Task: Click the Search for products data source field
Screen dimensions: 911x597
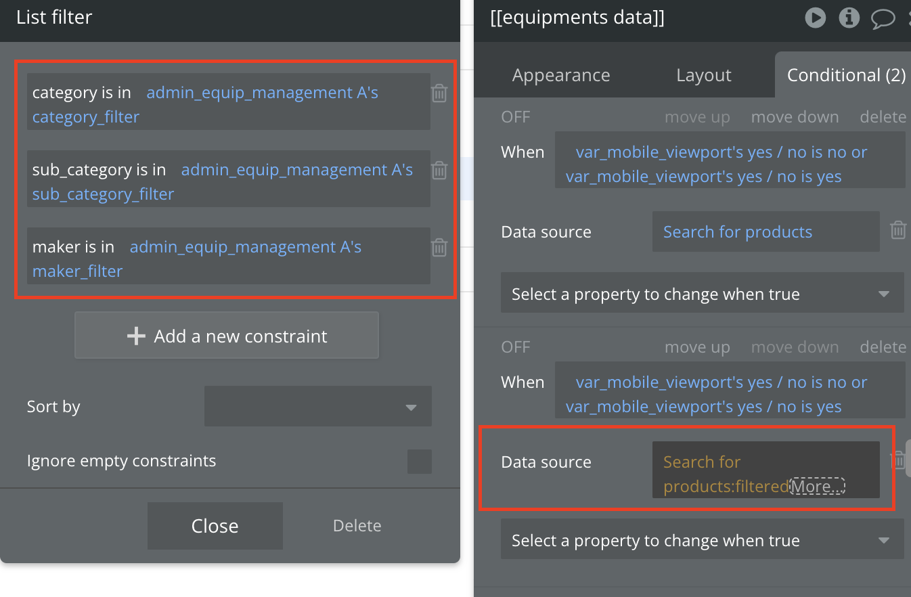Action: pos(766,231)
